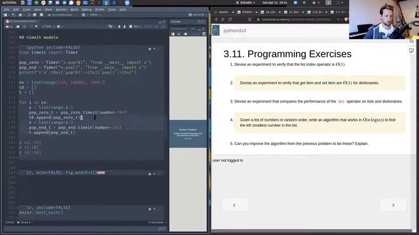Click the line 't0.append(pop_zero_t)'
The width and height of the screenshot is (419, 235).
tap(54, 117)
